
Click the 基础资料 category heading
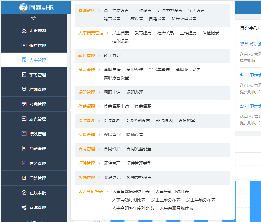point(86,10)
